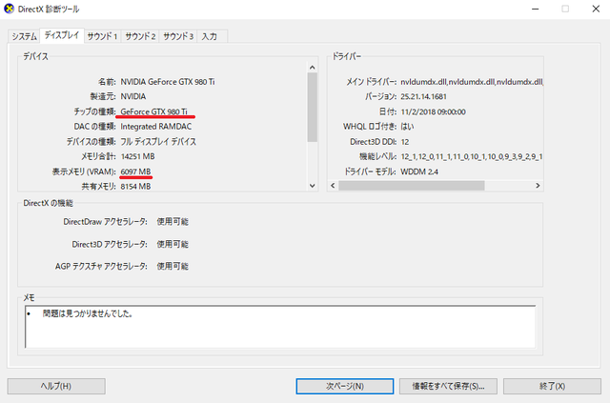Click driver panel scroll left arrow
This screenshot has width=610, height=403.
(x=333, y=186)
